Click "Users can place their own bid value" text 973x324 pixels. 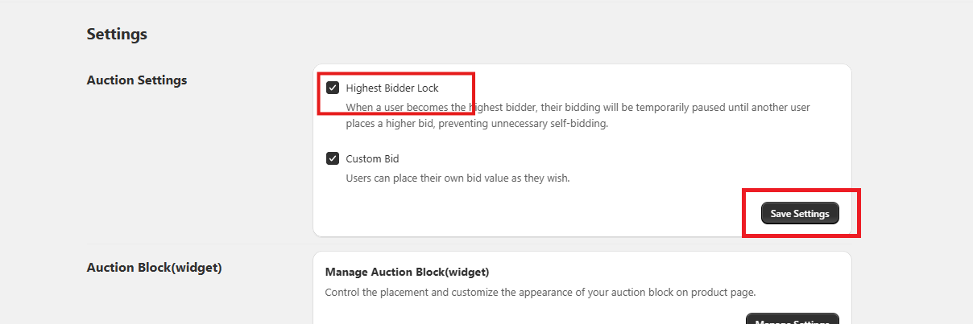[458, 178]
